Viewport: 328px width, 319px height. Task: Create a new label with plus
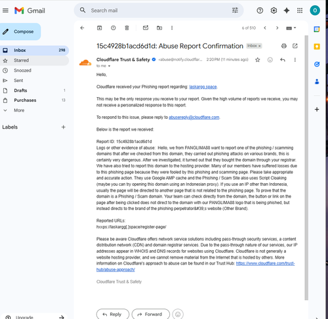[x=64, y=127]
